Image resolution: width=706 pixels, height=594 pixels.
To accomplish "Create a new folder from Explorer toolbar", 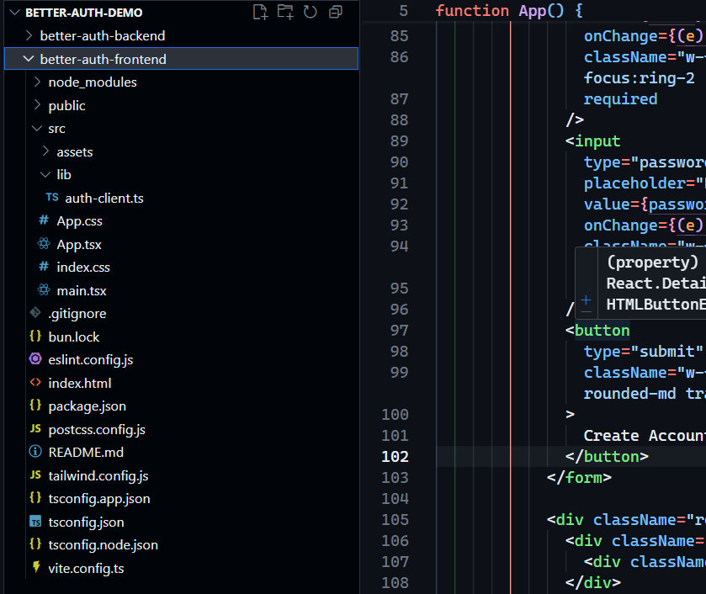I will point(286,12).
